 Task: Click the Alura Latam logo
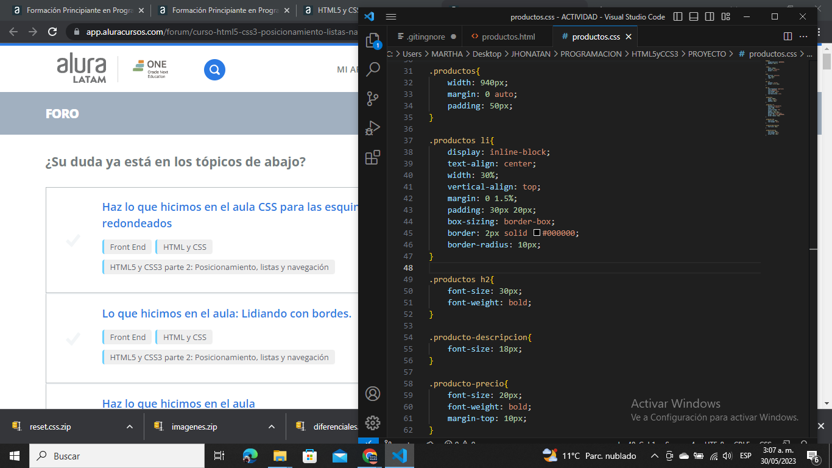tap(82, 68)
